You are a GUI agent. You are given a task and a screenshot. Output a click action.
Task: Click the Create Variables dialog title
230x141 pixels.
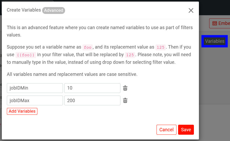24,10
